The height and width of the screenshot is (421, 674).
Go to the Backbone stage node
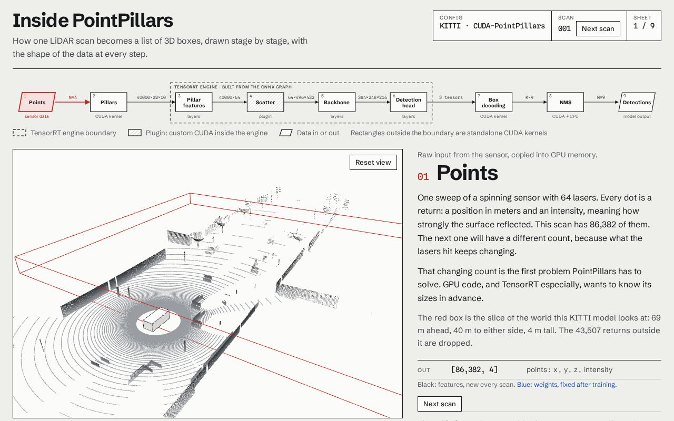point(336,102)
